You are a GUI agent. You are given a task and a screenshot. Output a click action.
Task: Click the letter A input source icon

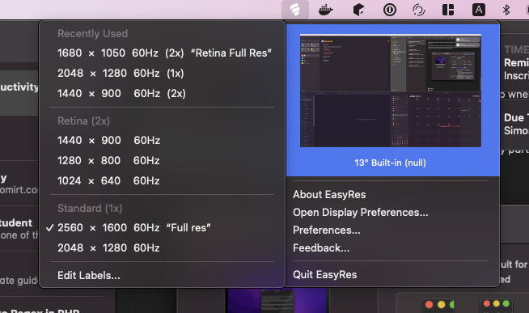(x=479, y=10)
